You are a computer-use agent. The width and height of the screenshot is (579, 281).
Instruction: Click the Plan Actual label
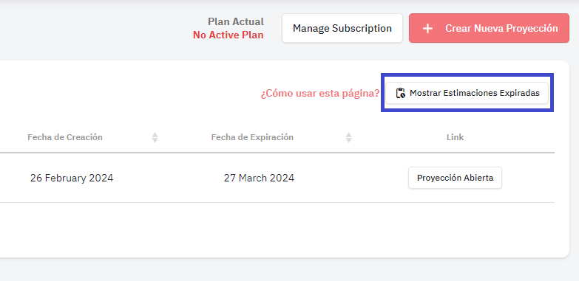pyautogui.click(x=236, y=21)
